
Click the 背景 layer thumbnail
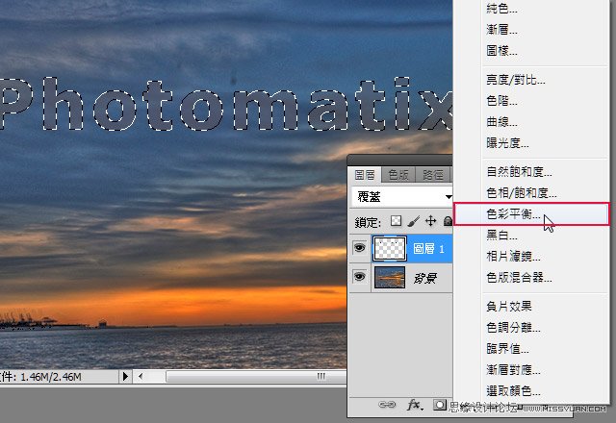pyautogui.click(x=390, y=278)
